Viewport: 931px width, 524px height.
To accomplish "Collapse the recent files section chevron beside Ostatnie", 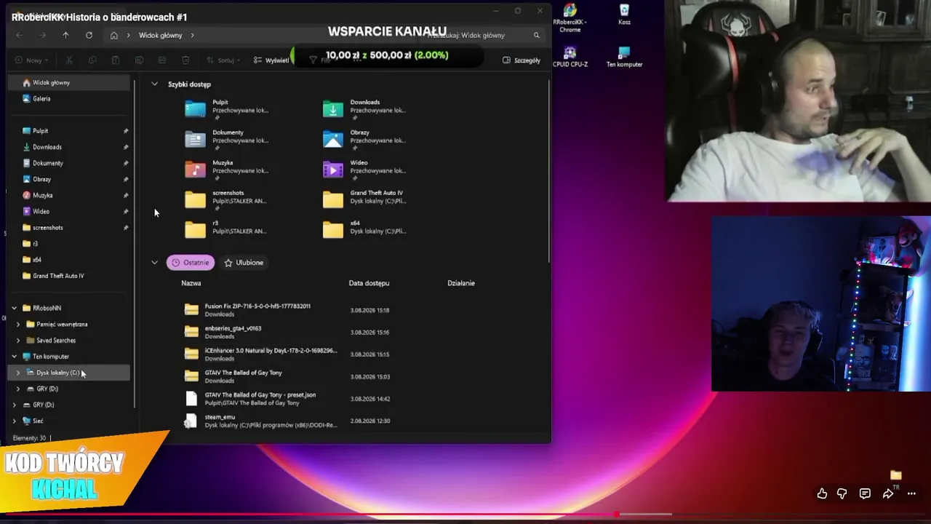I will [x=154, y=263].
